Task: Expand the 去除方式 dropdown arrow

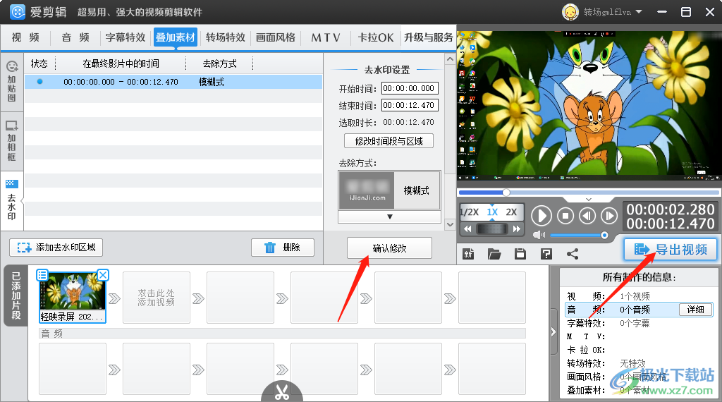Action: pyautogui.click(x=389, y=217)
